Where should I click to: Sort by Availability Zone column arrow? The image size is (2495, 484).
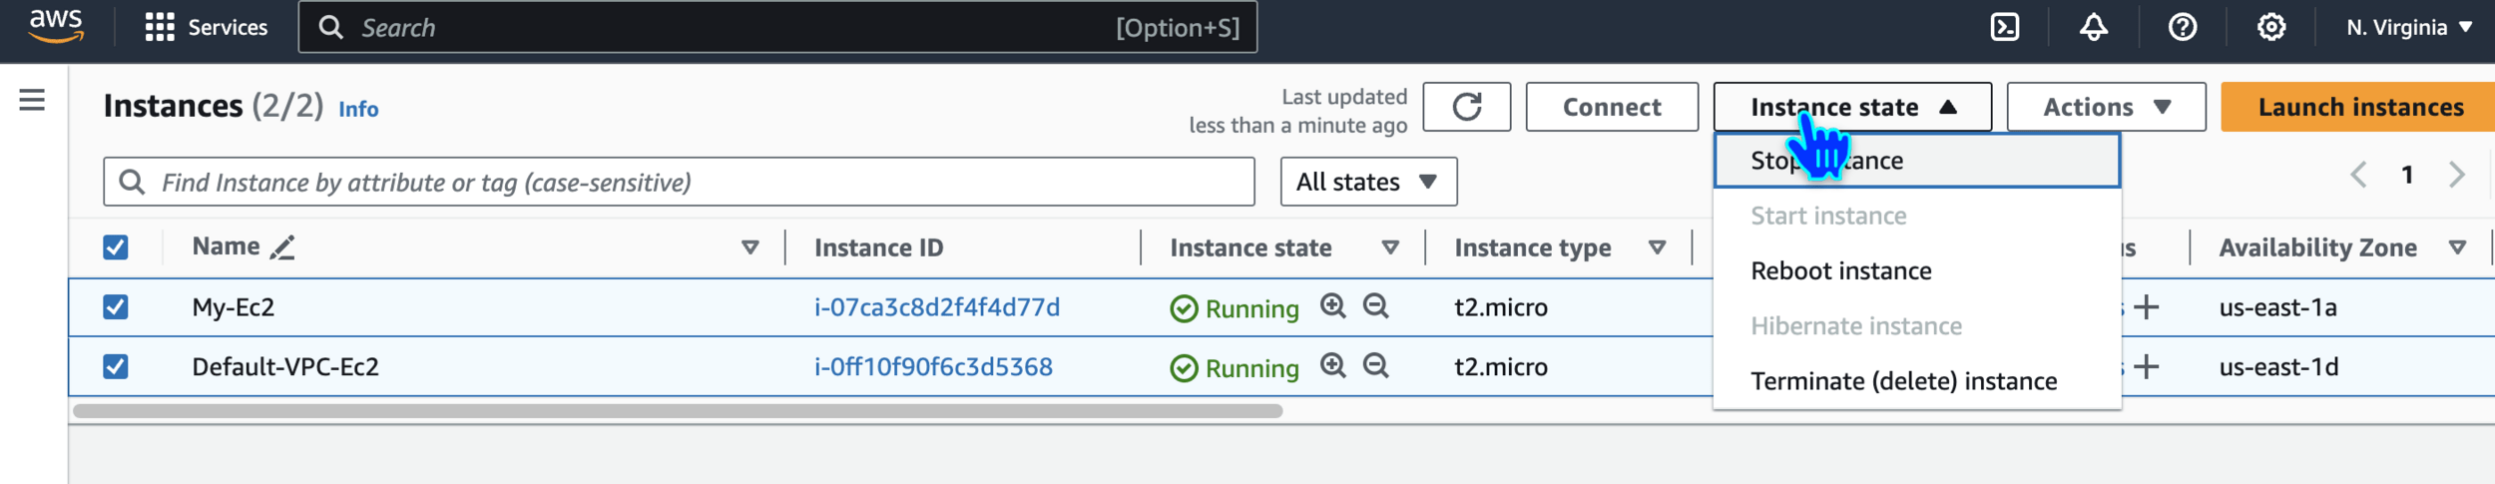[2457, 247]
